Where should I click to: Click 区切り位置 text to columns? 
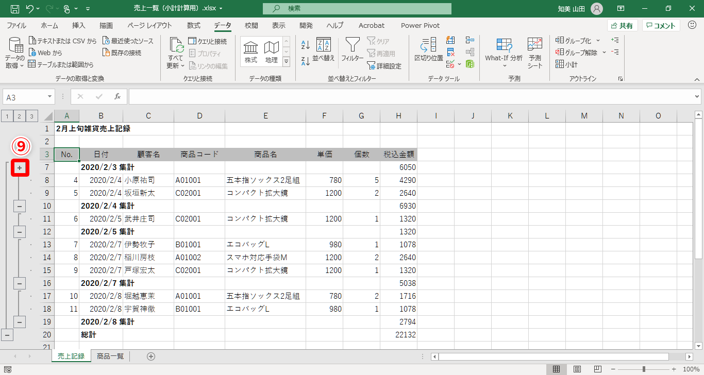(x=429, y=49)
